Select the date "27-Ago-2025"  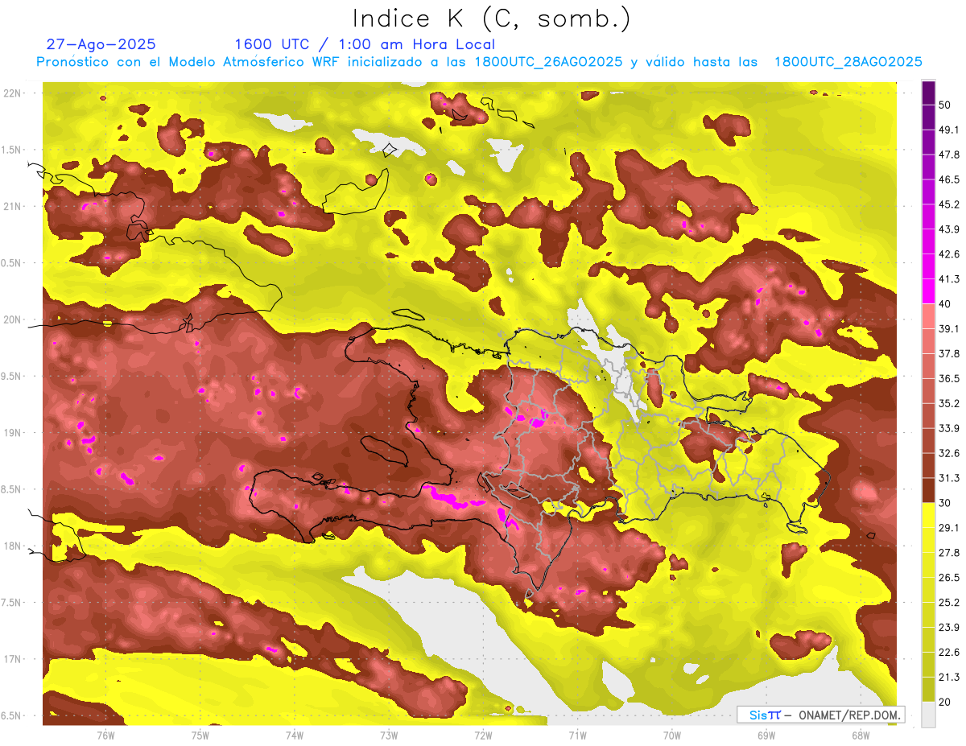pos(101,44)
